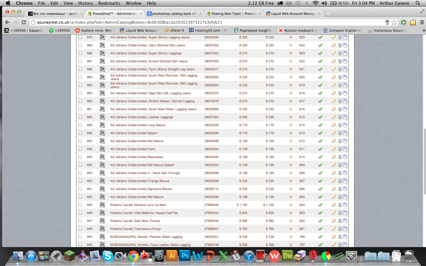426x266 pixels.
Task: Go back to the previous page
Action: click(7, 22)
